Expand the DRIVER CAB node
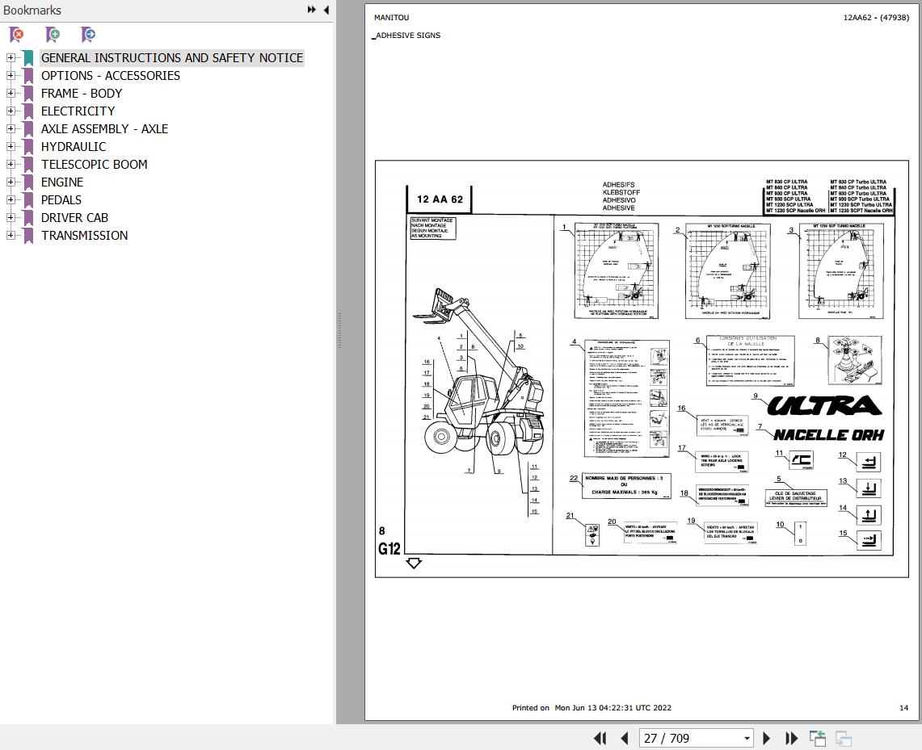The image size is (922, 750). coord(11,217)
